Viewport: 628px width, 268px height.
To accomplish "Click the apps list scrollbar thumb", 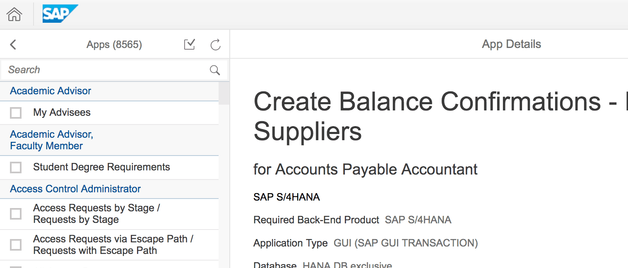I will (224, 93).
